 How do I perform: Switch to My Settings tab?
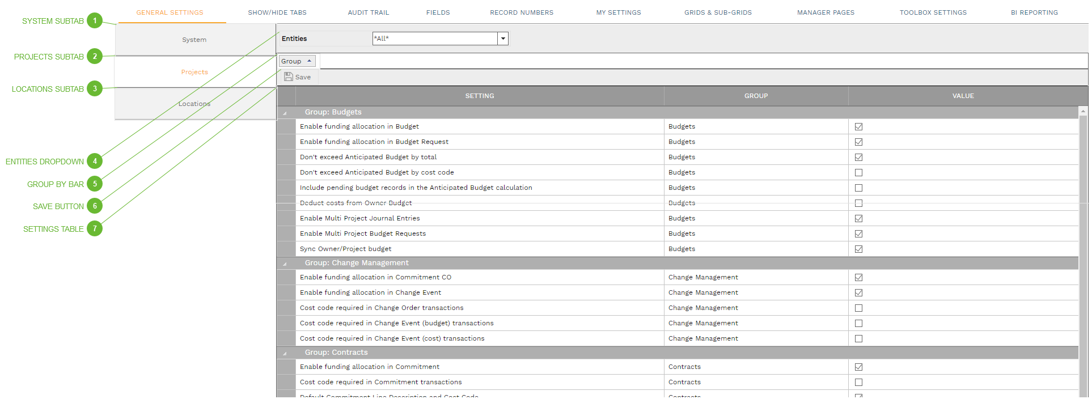619,12
